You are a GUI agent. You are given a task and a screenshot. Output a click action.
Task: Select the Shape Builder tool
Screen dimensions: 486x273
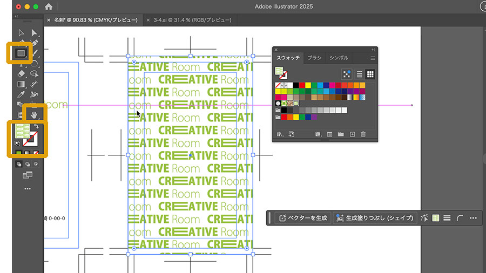pos(34,74)
